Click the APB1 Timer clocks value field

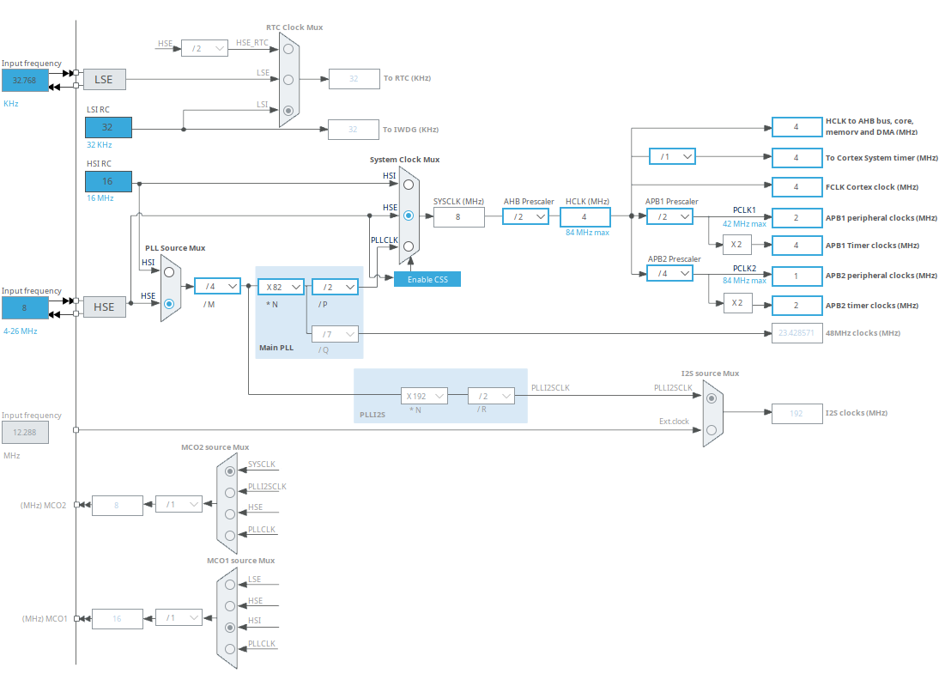pos(797,245)
